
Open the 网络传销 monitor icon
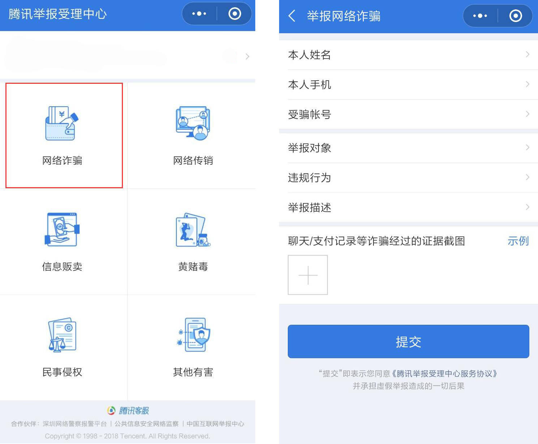[x=193, y=123]
